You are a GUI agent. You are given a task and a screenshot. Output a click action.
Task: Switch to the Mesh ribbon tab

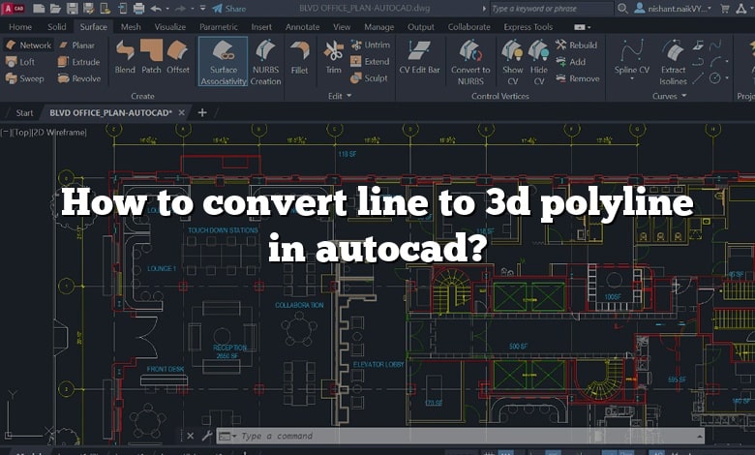coord(131,27)
